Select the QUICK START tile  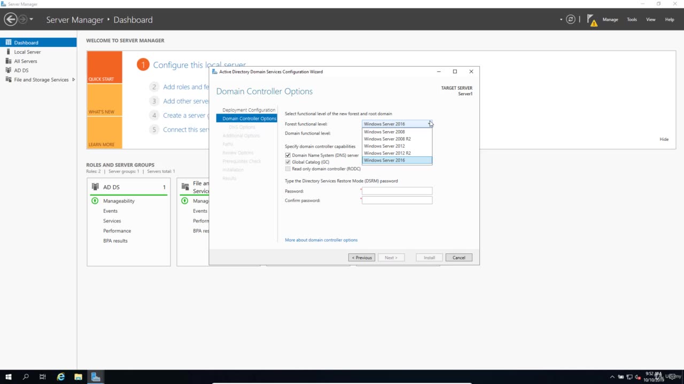105,67
